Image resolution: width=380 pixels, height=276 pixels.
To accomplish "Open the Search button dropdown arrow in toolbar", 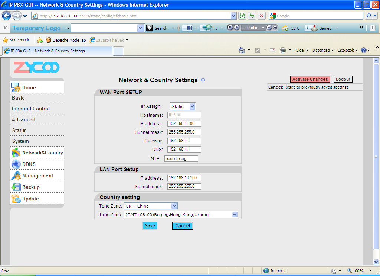I will point(174,28).
